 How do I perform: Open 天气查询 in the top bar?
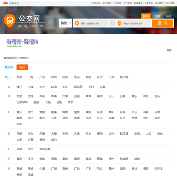(128, 3)
